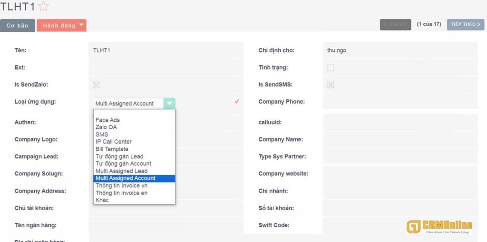Go to next record with TIẾP THEO
The height and width of the screenshot is (242, 487).
[x=465, y=24]
